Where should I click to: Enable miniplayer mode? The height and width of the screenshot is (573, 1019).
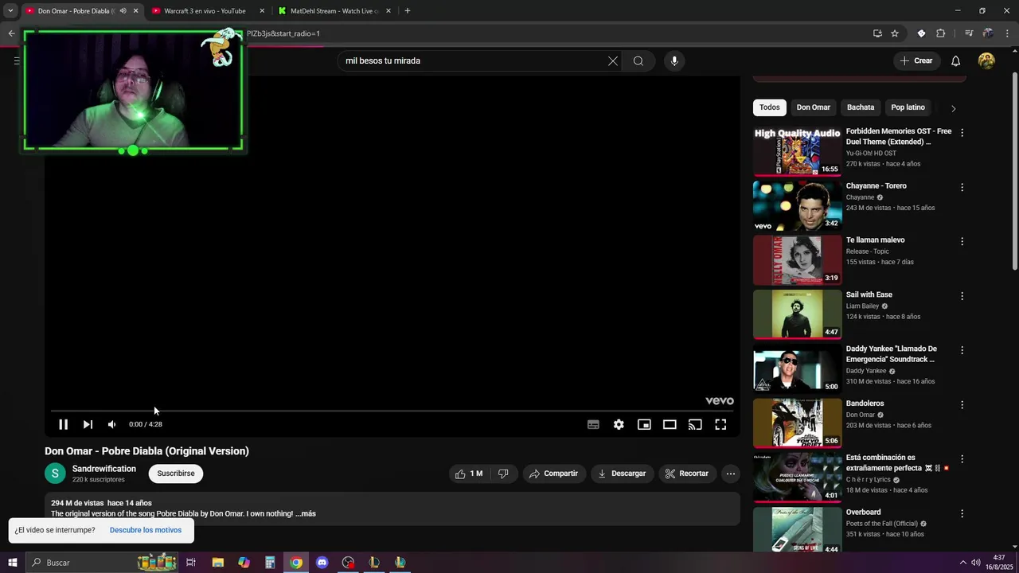(644, 424)
